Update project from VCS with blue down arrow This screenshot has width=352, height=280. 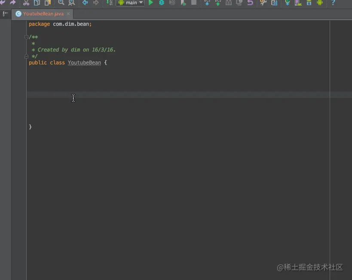coord(206,3)
